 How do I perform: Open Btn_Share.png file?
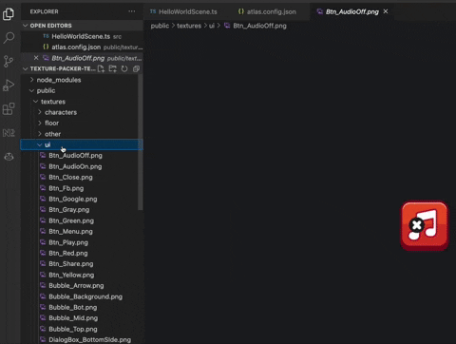pyautogui.click(x=82, y=264)
